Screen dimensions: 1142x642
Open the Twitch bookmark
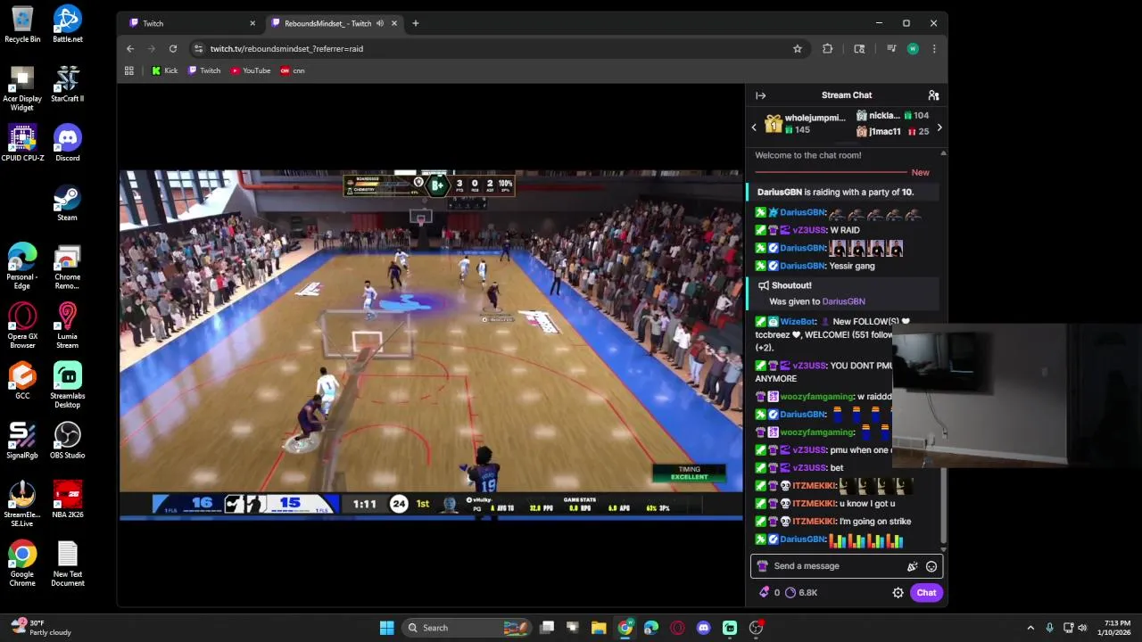pos(204,70)
